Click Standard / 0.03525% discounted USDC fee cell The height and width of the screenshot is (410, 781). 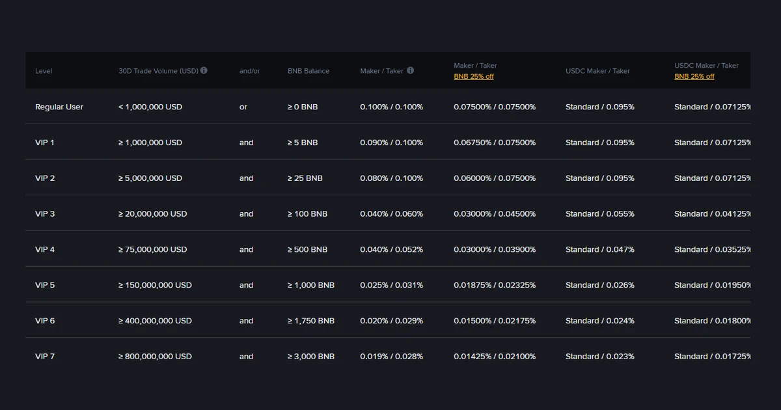click(712, 250)
